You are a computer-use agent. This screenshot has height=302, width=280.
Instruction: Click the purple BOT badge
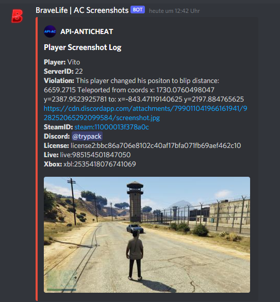click(138, 10)
